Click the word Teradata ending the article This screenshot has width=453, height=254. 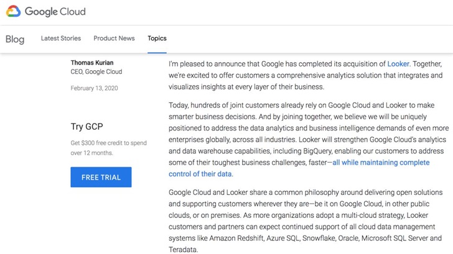pos(183,249)
